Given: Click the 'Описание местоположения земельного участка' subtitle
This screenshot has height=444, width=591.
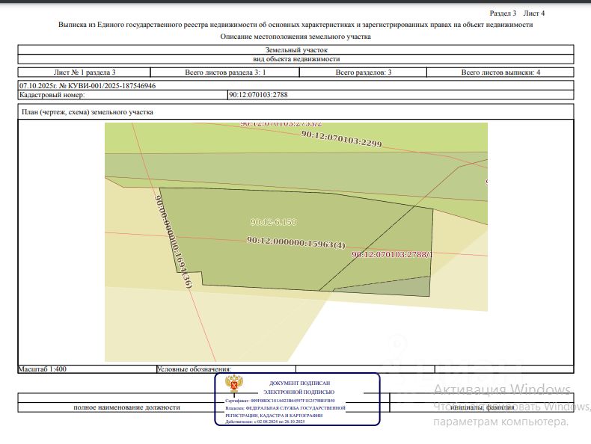Looking at the screenshot, I should pos(295,37).
